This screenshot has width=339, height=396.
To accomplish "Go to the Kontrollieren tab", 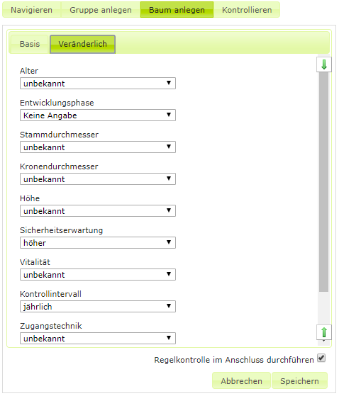I will click(x=247, y=10).
